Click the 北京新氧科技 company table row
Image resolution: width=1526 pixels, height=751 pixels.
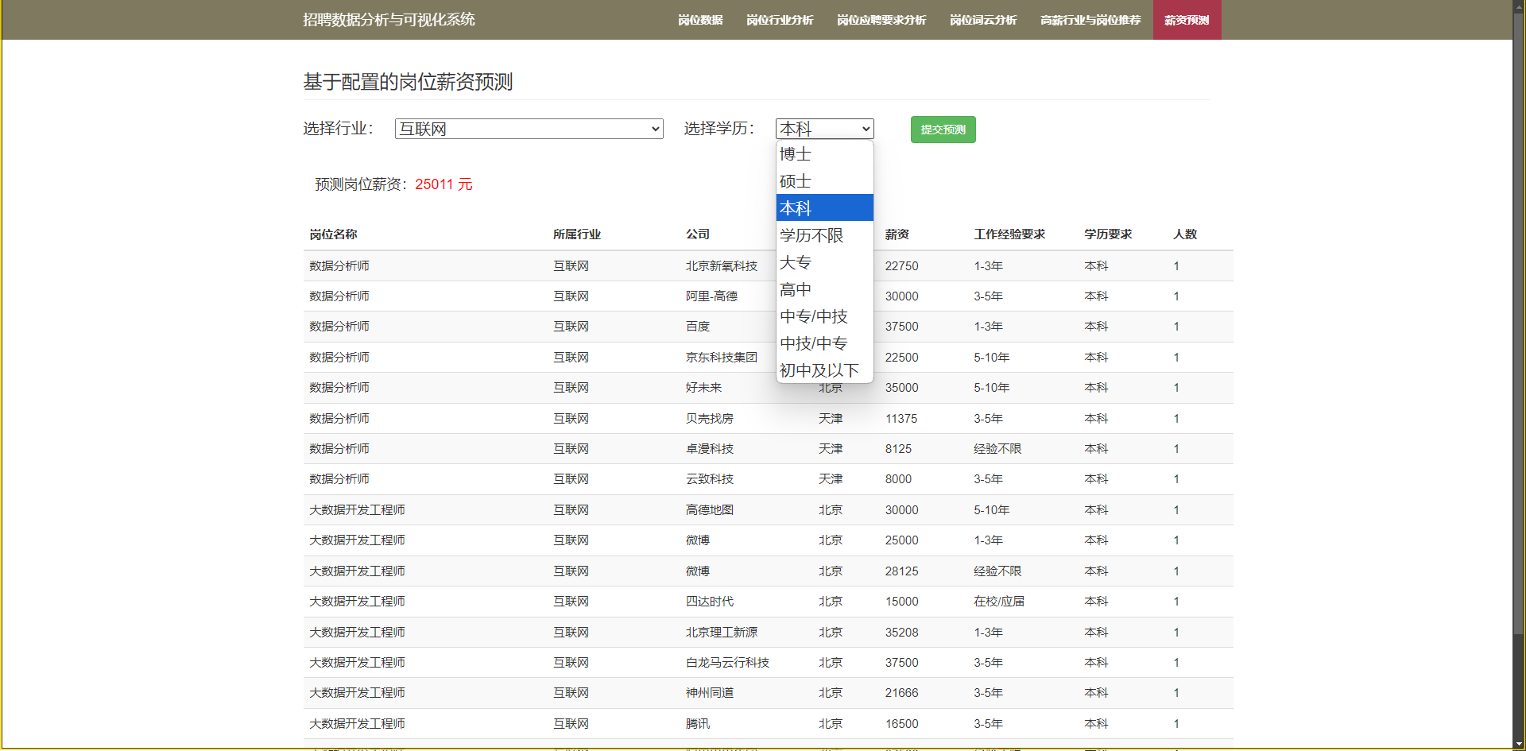point(721,266)
